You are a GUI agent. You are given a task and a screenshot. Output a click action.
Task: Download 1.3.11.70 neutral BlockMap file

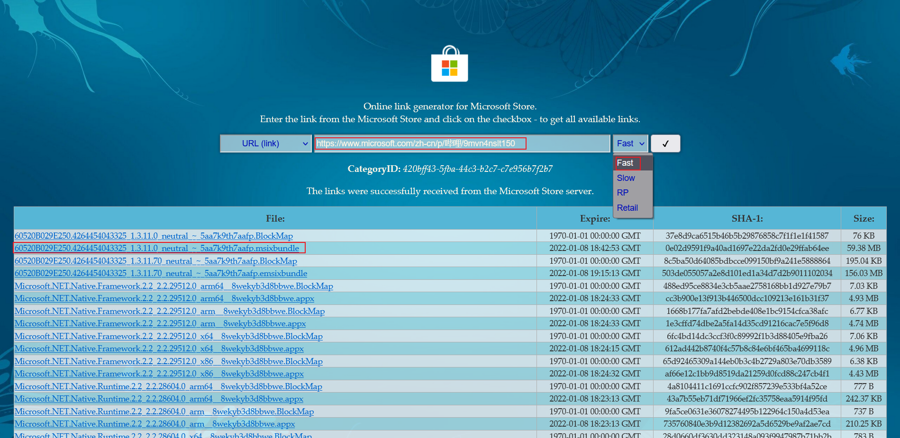[156, 261]
